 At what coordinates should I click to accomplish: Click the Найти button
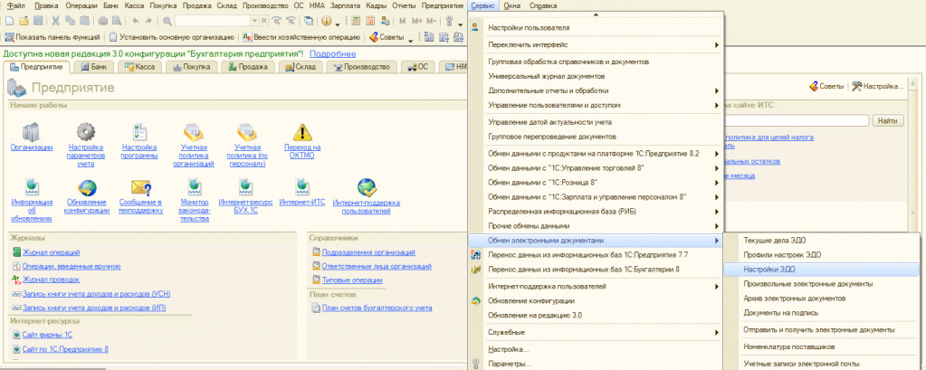[887, 121]
